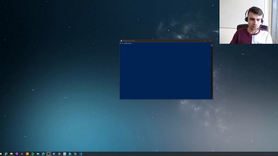
Task: Open File Explorer folder icon in taskbar
Action: (x=11, y=154)
